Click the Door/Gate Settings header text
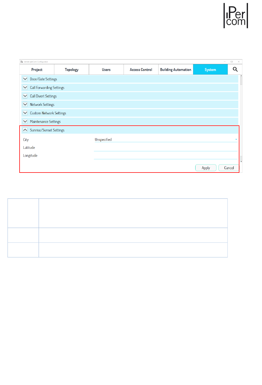This screenshot has height=385, width=262. [44, 79]
